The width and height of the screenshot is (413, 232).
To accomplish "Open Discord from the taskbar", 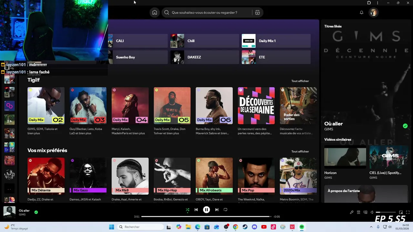I will [255, 227].
